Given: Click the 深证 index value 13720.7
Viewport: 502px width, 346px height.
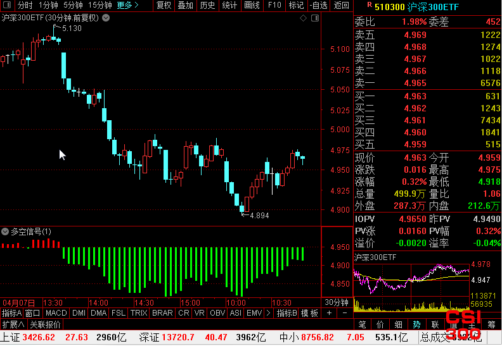Looking at the screenshot, I should (x=178, y=337).
